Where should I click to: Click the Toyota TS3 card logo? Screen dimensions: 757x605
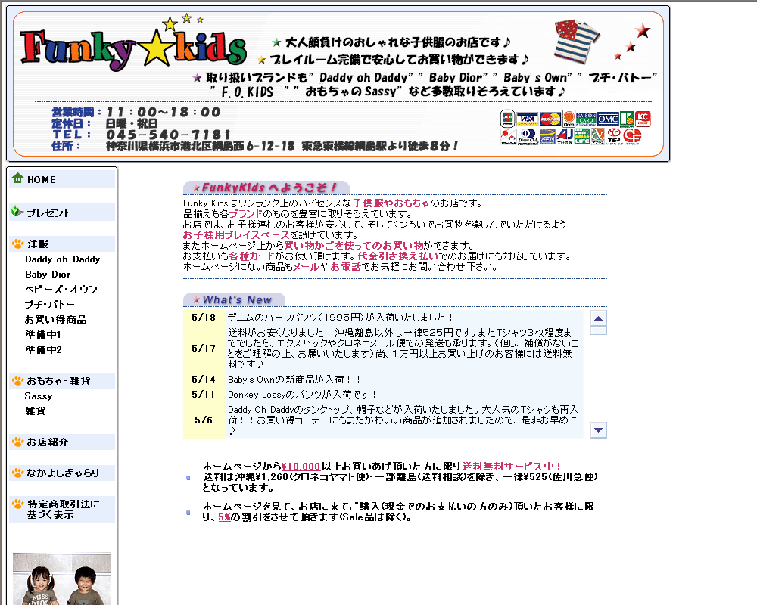click(x=614, y=137)
